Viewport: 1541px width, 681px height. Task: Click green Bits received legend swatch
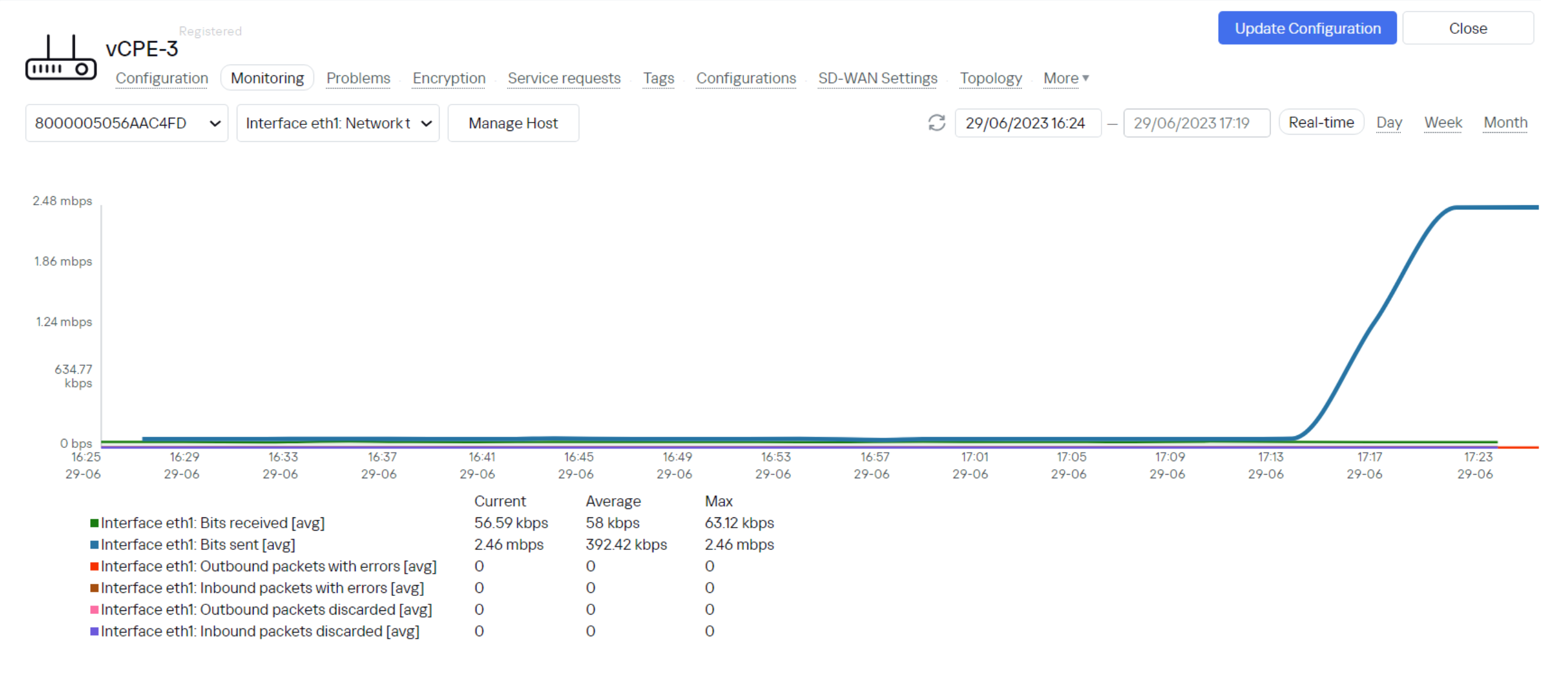pyautogui.click(x=94, y=523)
